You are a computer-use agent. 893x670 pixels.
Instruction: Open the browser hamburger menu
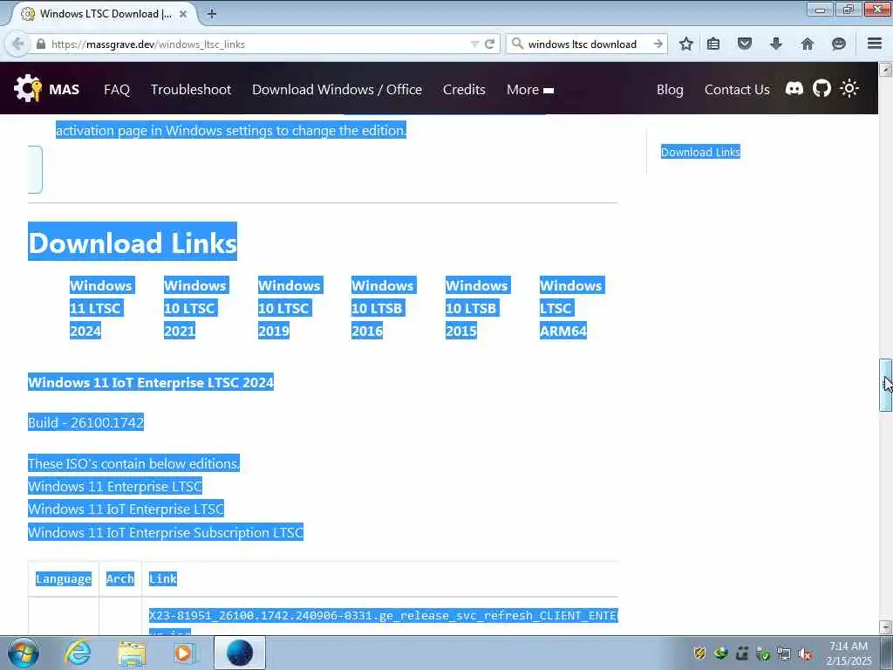coord(875,44)
